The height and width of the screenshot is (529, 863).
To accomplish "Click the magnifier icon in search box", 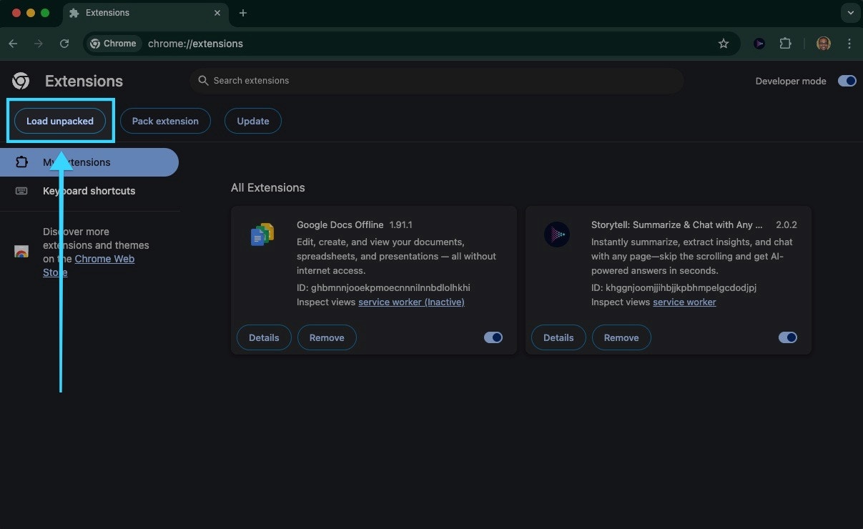I will click(203, 81).
